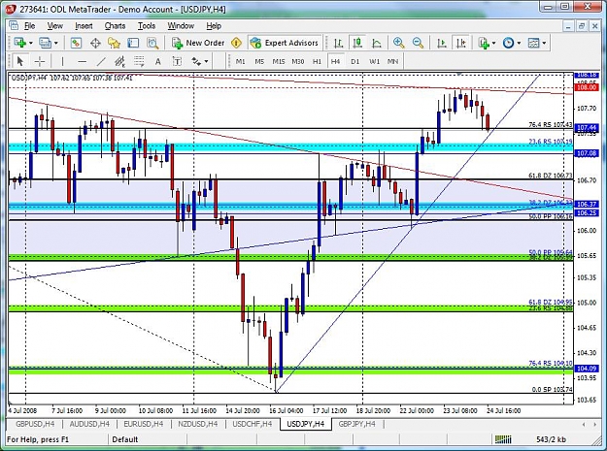
Task: Zoom out of the chart
Action: [x=418, y=43]
